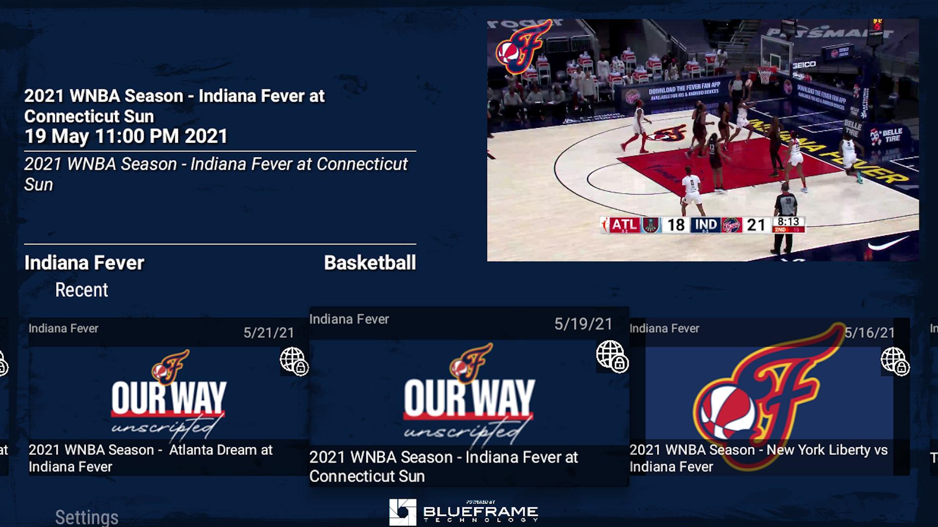Click the bold event title heading

point(174,106)
